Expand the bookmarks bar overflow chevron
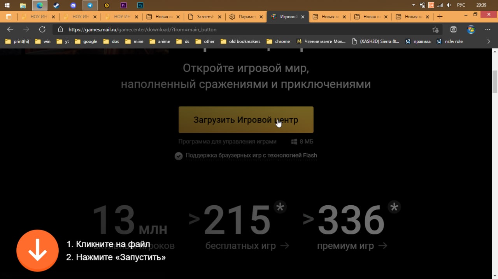The height and width of the screenshot is (279, 498). 489,42
